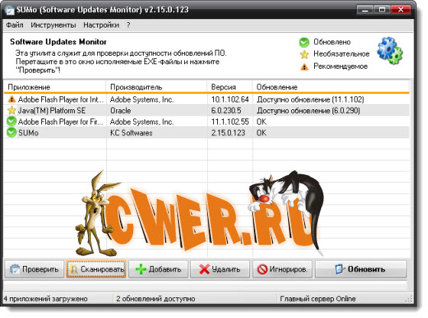Click the Обновить button's document icon
The height and width of the screenshot is (318, 428).
coord(340,269)
